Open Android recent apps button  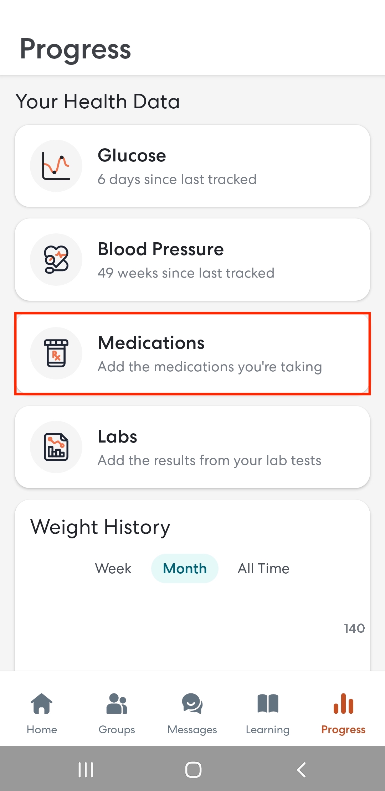(x=86, y=770)
